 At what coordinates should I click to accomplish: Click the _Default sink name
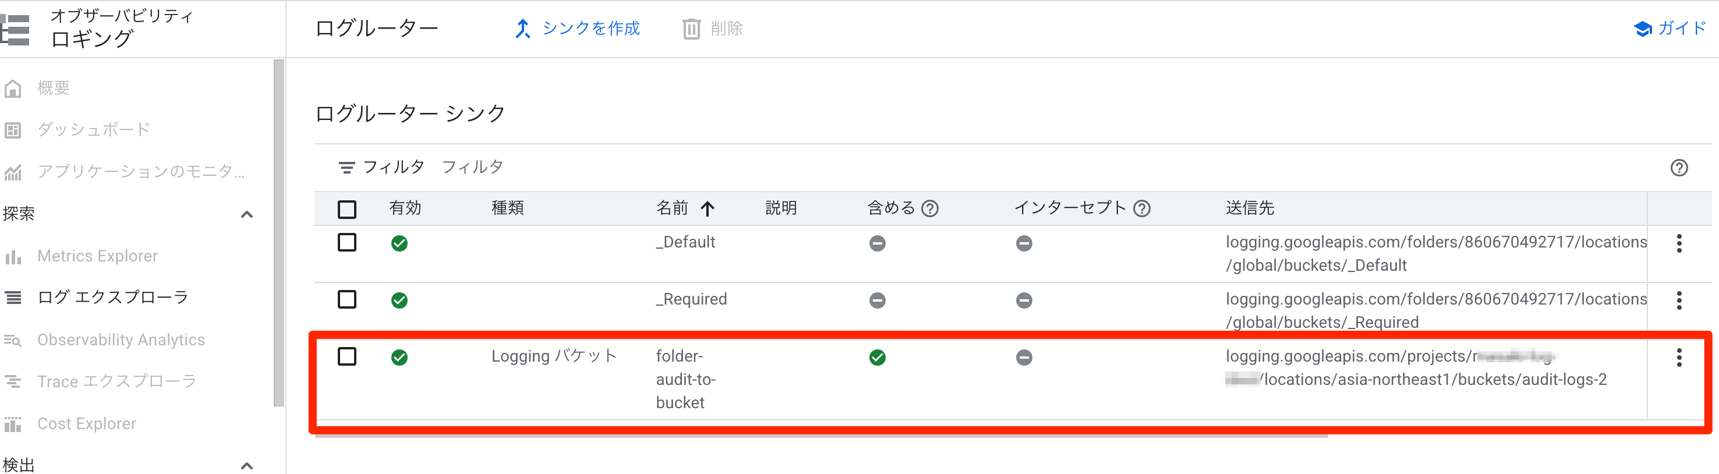point(685,242)
